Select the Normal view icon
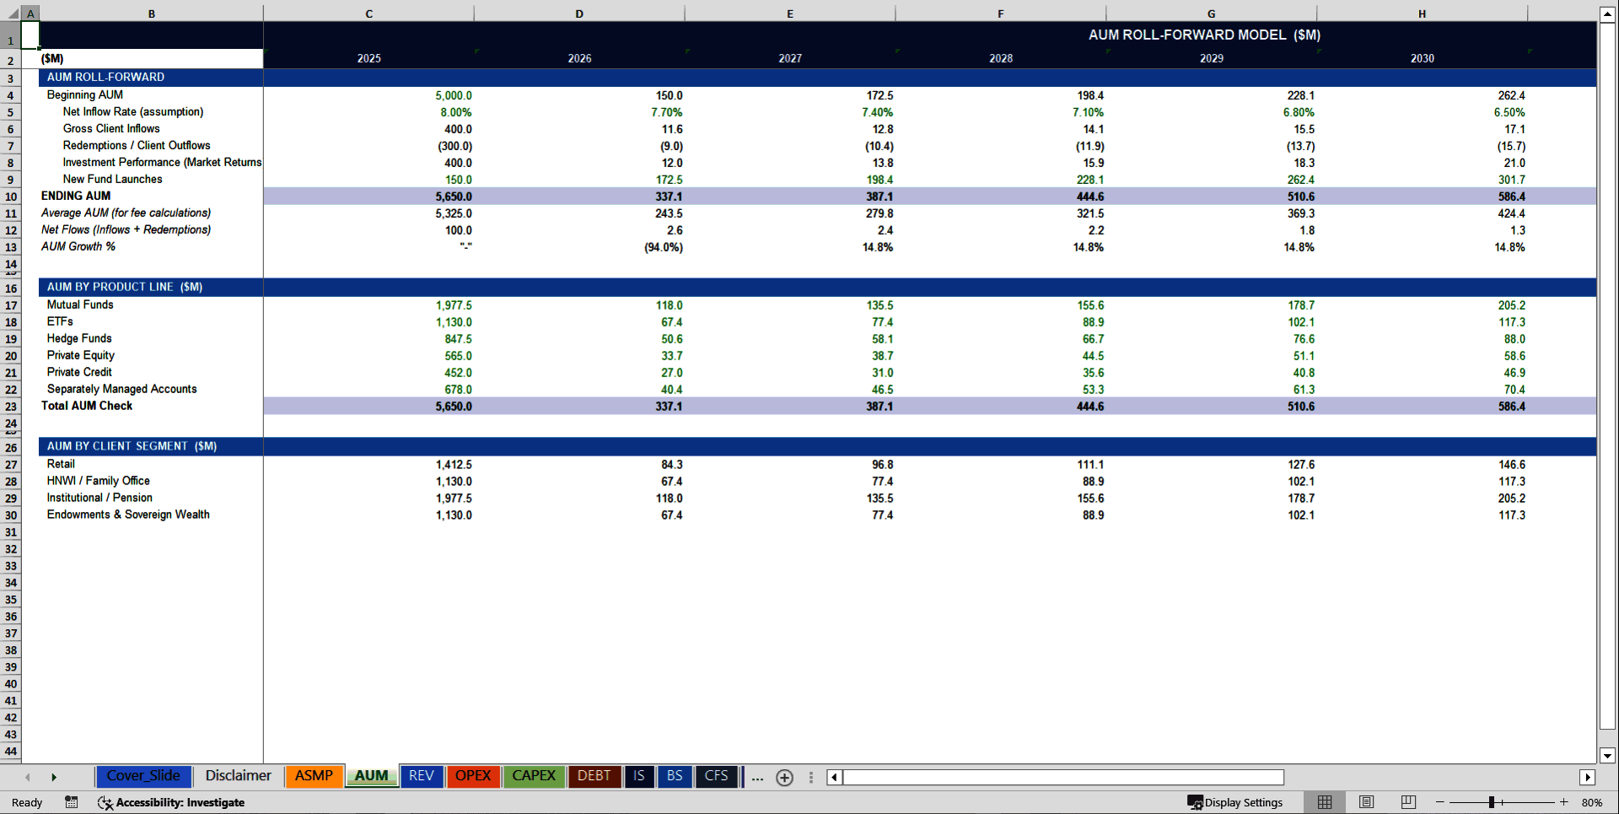The image size is (1619, 814). click(x=1324, y=802)
